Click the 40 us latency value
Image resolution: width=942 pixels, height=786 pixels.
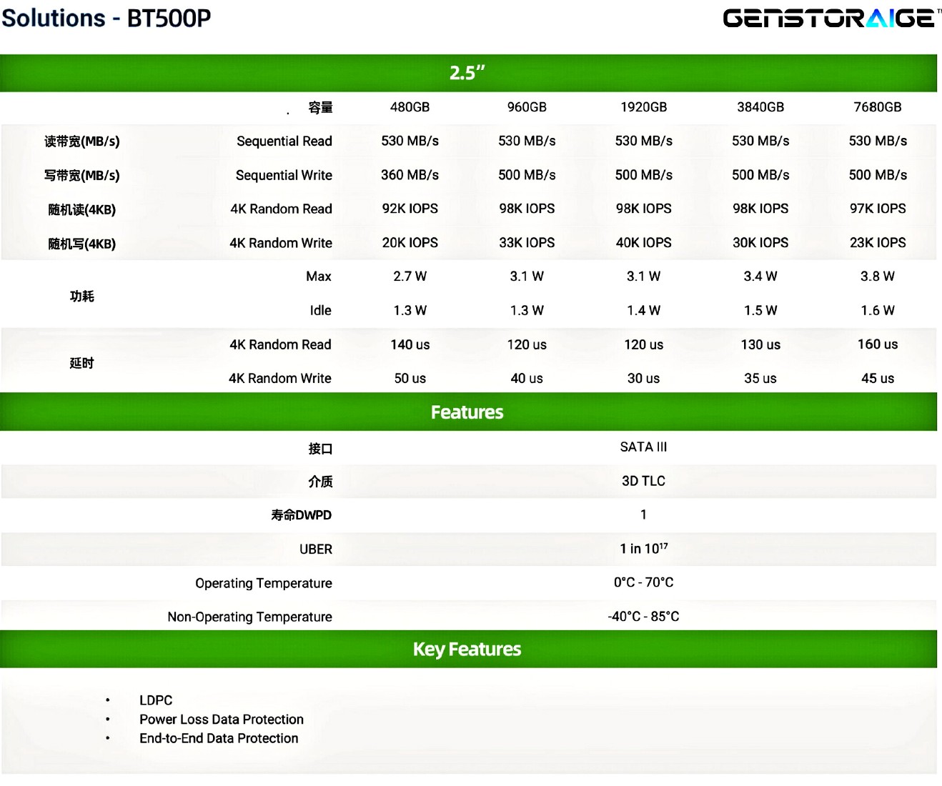[527, 379]
